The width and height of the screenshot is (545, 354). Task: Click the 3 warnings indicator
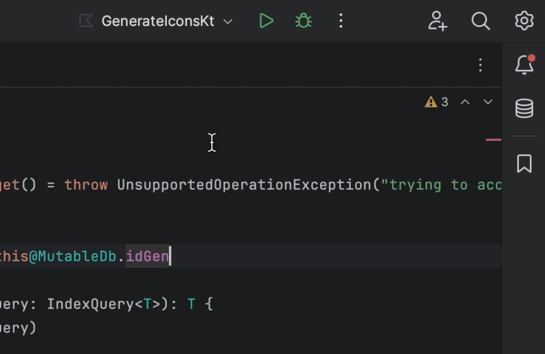pyautogui.click(x=437, y=102)
